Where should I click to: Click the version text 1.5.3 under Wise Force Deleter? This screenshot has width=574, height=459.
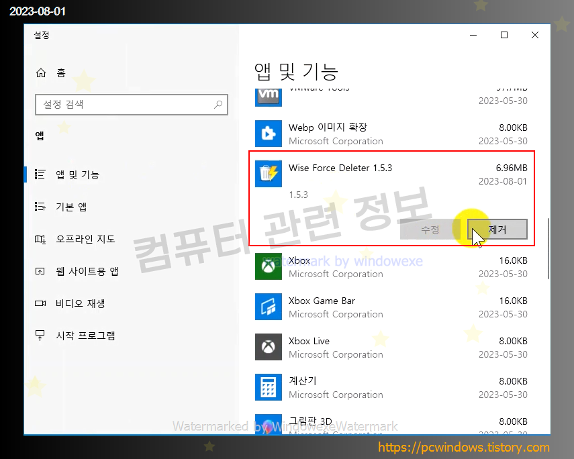coord(298,195)
